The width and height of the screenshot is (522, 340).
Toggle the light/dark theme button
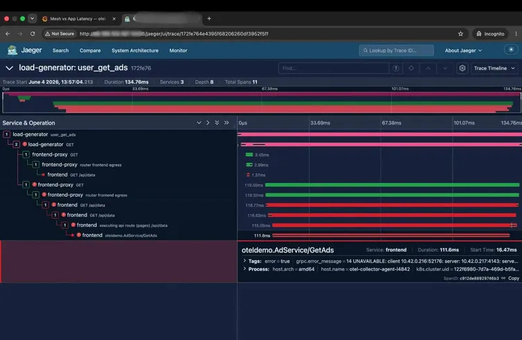point(511,50)
